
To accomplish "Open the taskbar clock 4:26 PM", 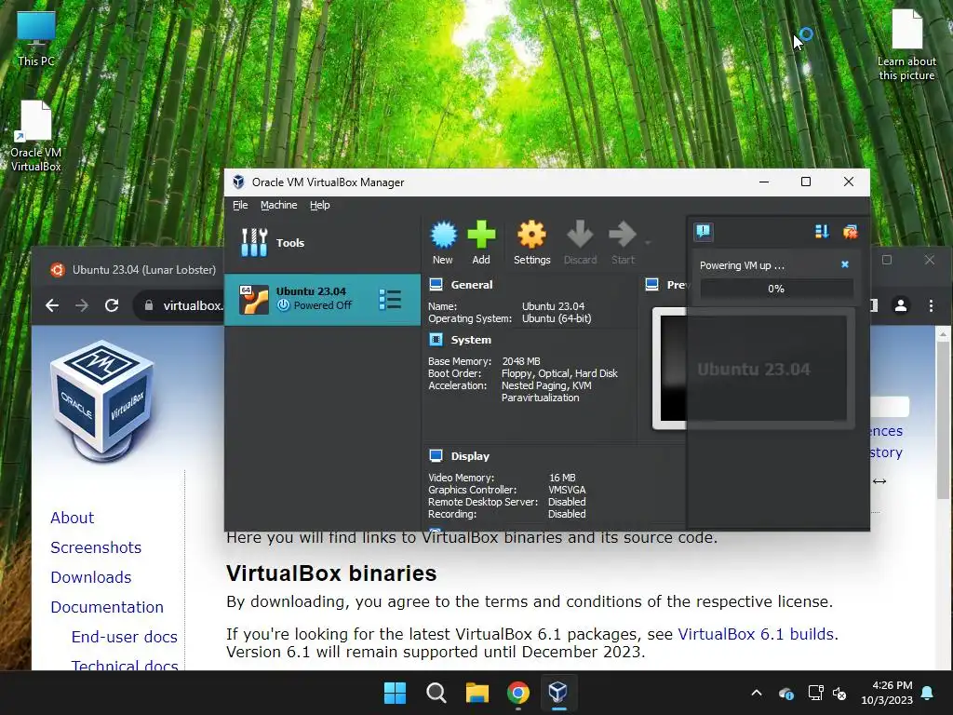I will [887, 693].
